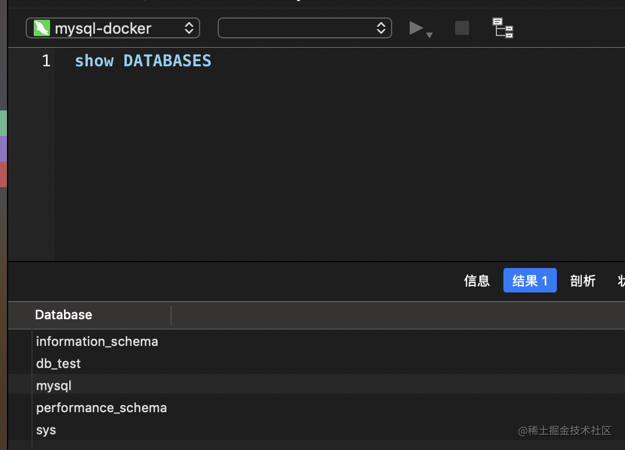Switch to the 信息 tab
Viewport: 625px width, 450px height.
(x=477, y=281)
